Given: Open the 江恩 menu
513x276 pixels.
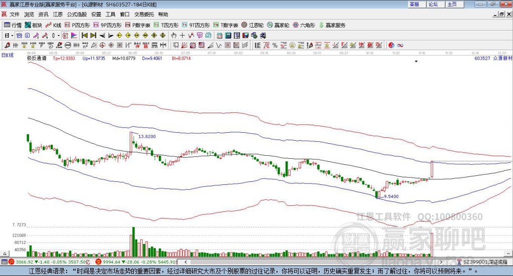Looking at the screenshot, I should pyautogui.click(x=58, y=15).
